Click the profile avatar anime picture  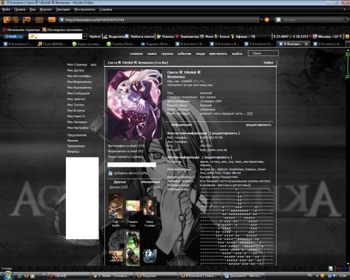pos(135,104)
